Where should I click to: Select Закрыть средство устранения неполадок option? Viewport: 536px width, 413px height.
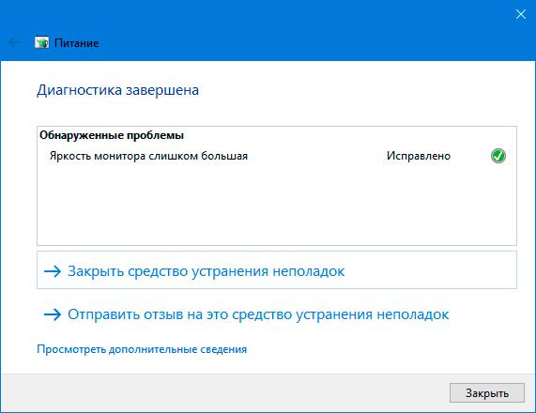pos(277,270)
